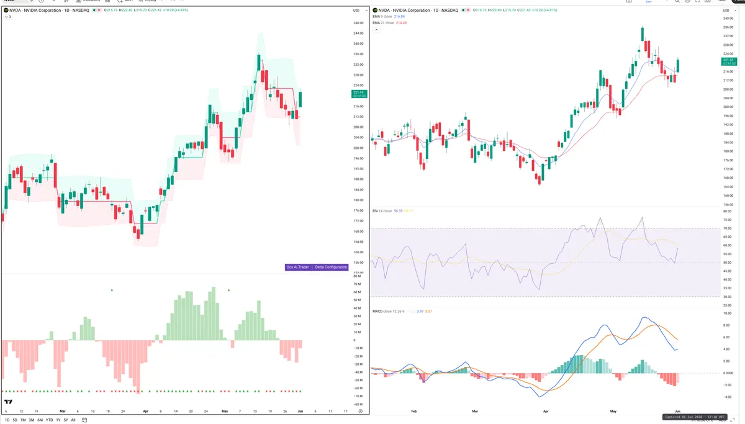Image resolution: width=745 pixels, height=424 pixels.
Task: Open the go-to-date calendar icon
Action: pyautogui.click(x=84, y=420)
